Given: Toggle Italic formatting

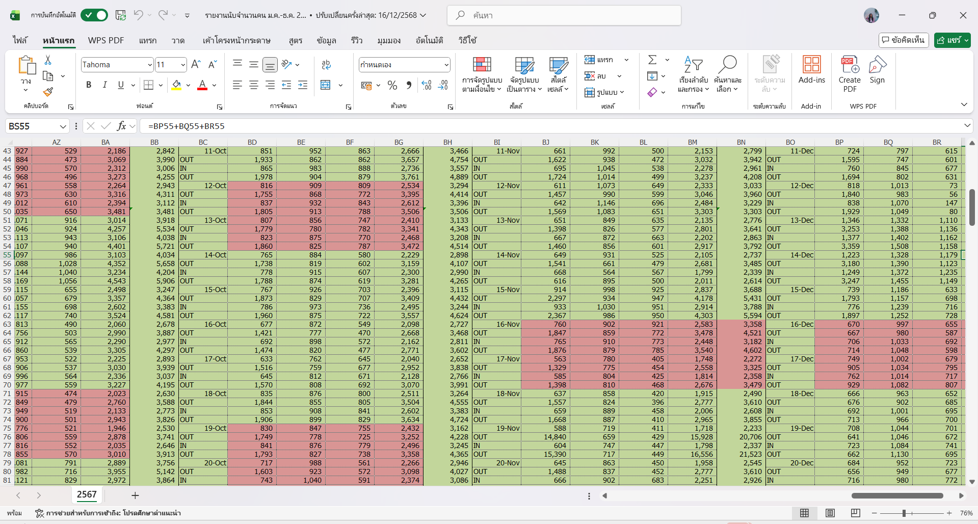Looking at the screenshot, I should click(x=104, y=85).
